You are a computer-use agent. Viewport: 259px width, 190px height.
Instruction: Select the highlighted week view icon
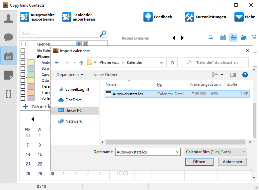[233, 38]
